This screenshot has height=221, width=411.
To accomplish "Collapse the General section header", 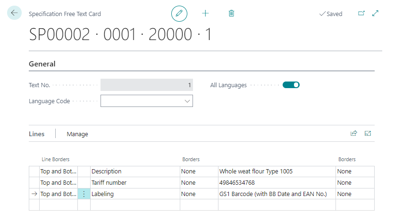I will pyautogui.click(x=42, y=64).
